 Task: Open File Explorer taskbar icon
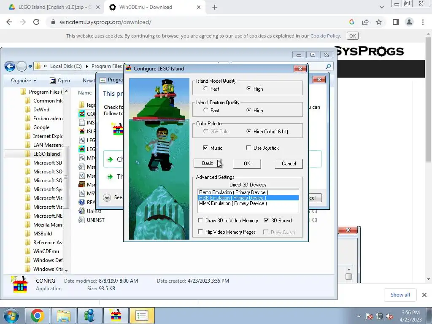coord(64,316)
